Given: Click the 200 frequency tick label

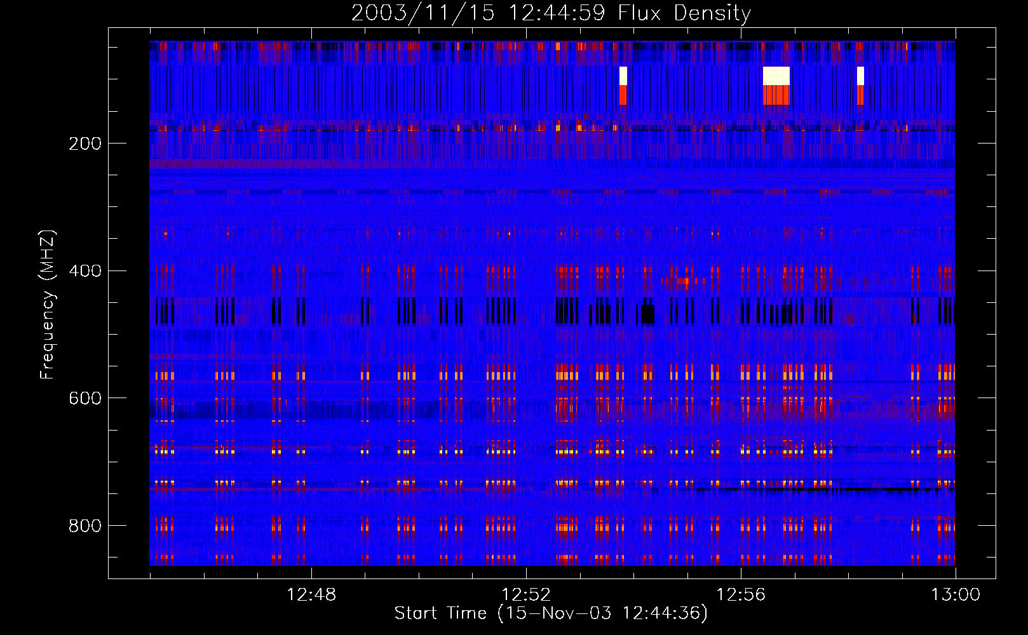Looking at the screenshot, I should tap(85, 144).
